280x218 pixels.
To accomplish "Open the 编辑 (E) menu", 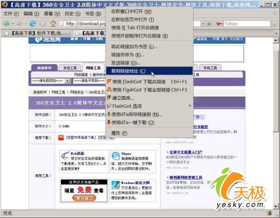I will [31, 14].
